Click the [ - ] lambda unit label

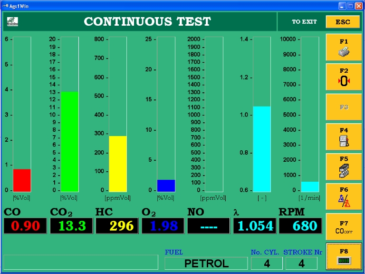tap(262, 198)
